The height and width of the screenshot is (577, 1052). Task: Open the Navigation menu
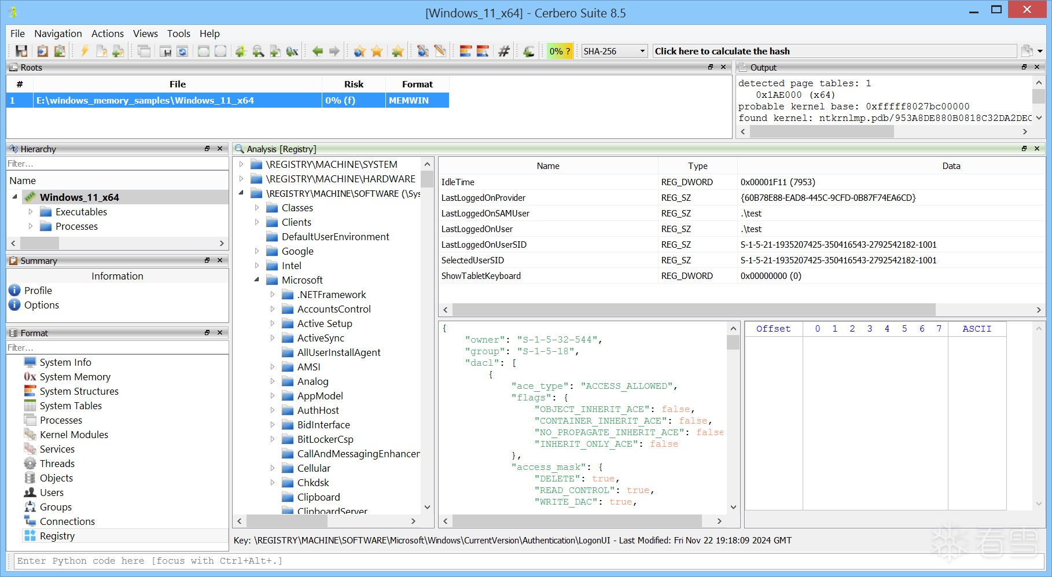[58, 34]
